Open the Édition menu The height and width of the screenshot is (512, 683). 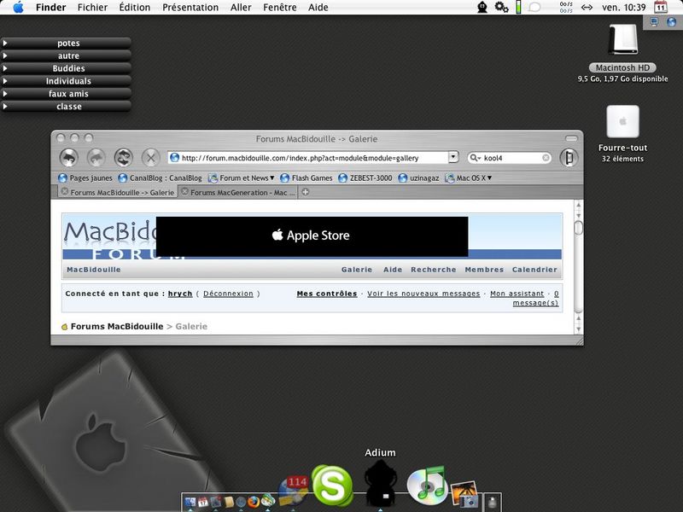135,8
